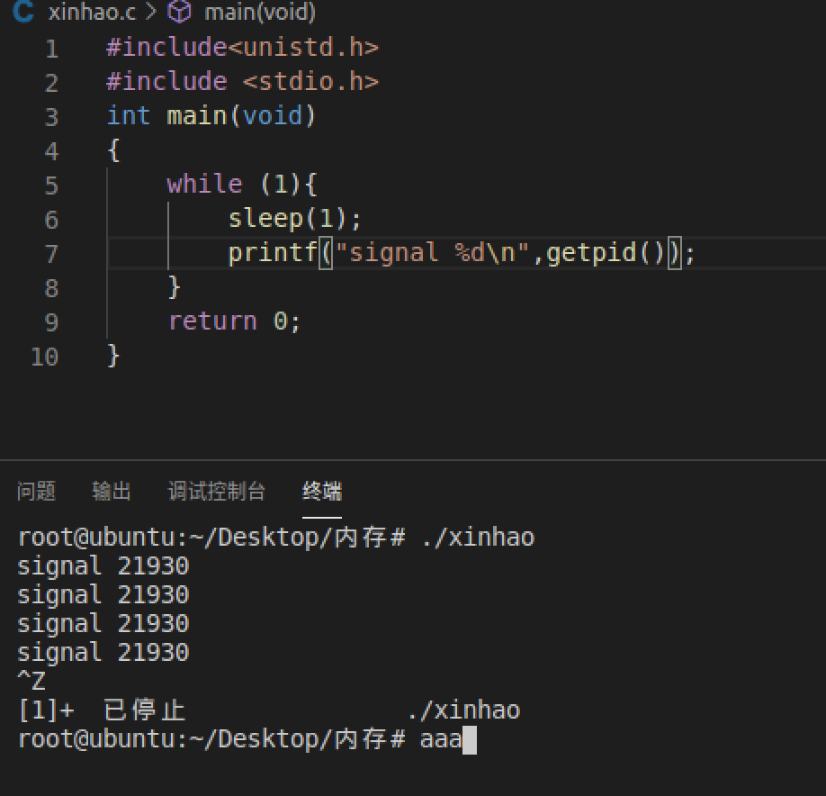This screenshot has width=826, height=796.
Task: Open the 调试控制台 tab
Action: 216,491
